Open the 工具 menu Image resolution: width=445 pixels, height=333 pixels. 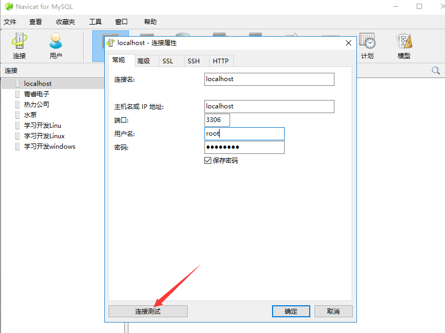[x=95, y=22]
